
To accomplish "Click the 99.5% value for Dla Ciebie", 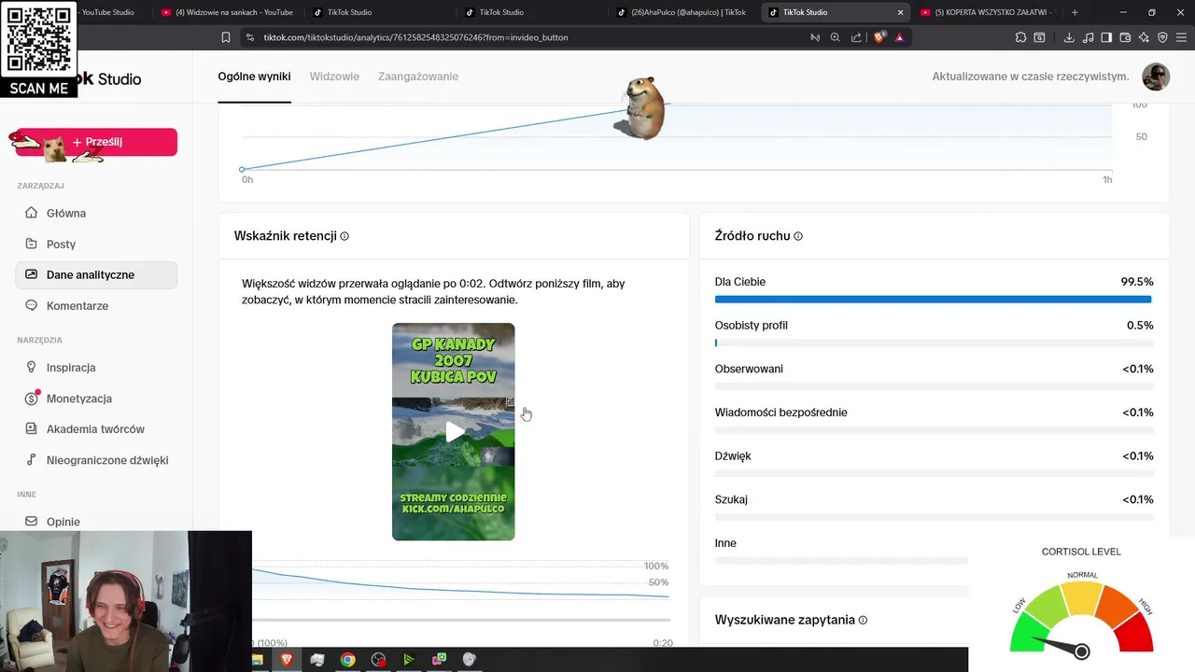I will (x=1137, y=282).
